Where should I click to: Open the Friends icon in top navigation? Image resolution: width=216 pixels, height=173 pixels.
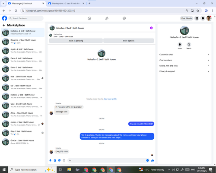point(107,18)
